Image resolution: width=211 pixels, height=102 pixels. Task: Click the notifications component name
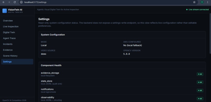click(x=47, y=89)
